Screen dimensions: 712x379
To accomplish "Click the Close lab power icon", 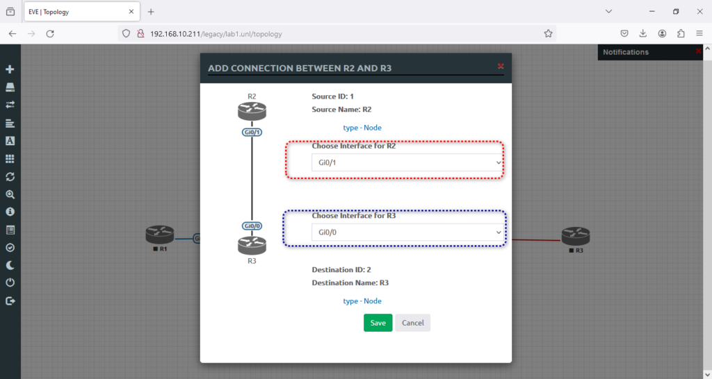I will [x=10, y=283].
